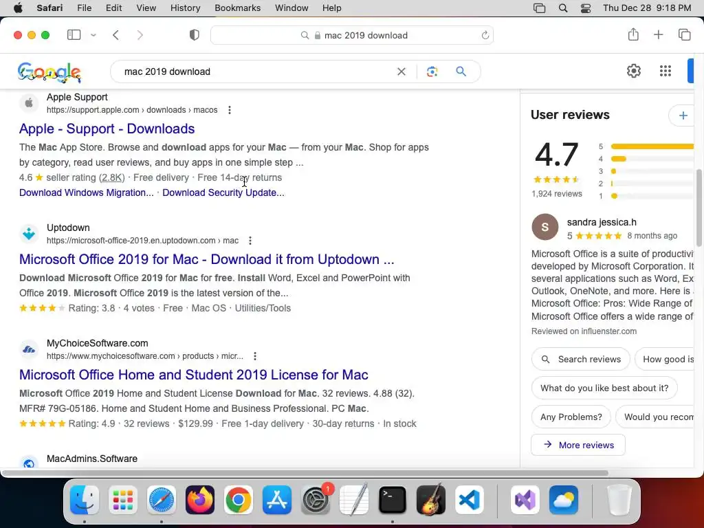The height and width of the screenshot is (528, 704).
Task: Open more options for Uptodown result
Action: click(250, 241)
